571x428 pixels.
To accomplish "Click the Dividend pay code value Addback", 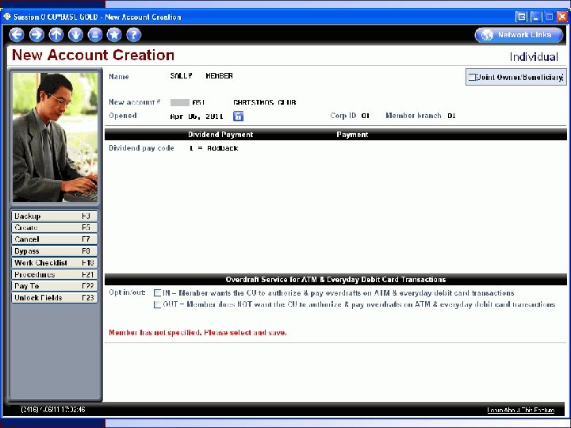I will [x=214, y=148].
